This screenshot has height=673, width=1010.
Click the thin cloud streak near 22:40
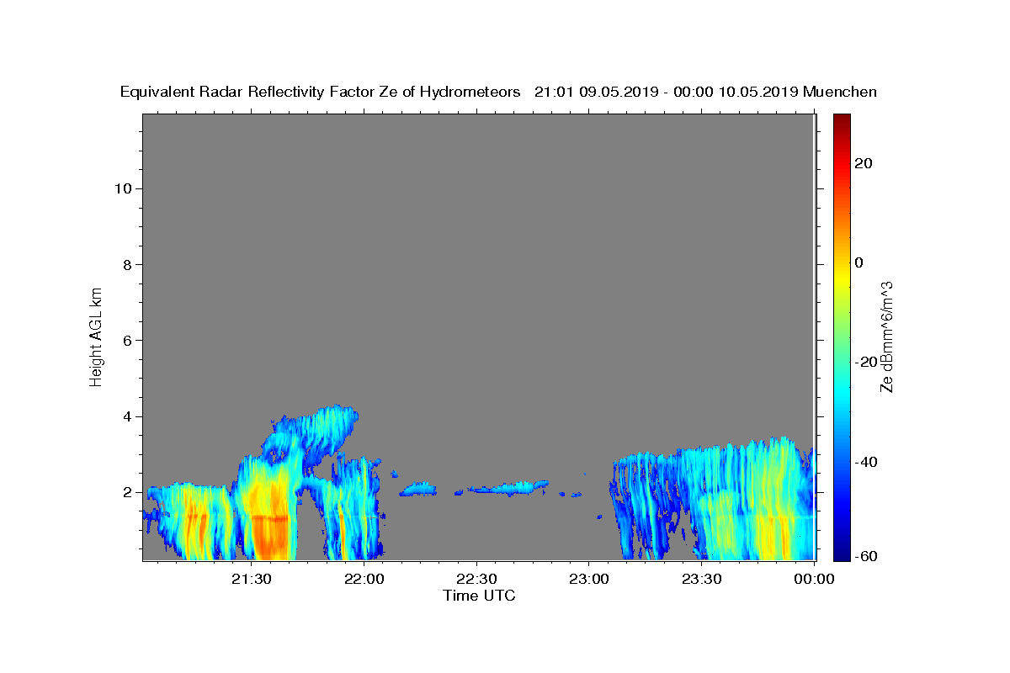point(509,487)
